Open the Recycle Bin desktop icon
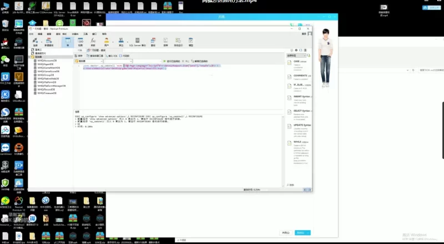444x244 pixels. point(6,25)
